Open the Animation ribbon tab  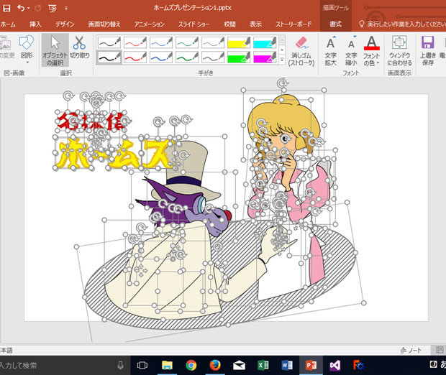pos(149,24)
